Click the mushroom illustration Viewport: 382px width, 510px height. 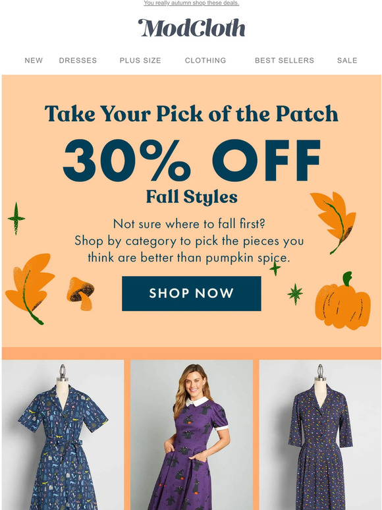click(80, 293)
